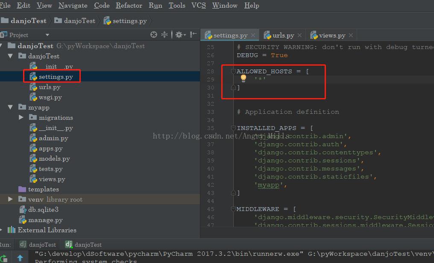434x263 pixels.
Task: Open the View menu
Action: point(44,6)
